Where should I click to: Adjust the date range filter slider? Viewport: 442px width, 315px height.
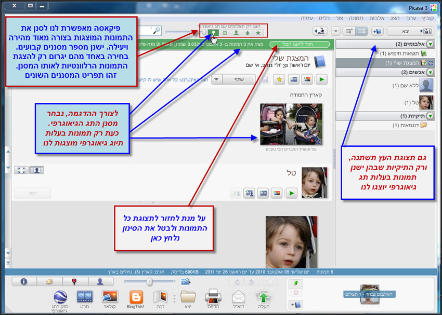pos(205,32)
